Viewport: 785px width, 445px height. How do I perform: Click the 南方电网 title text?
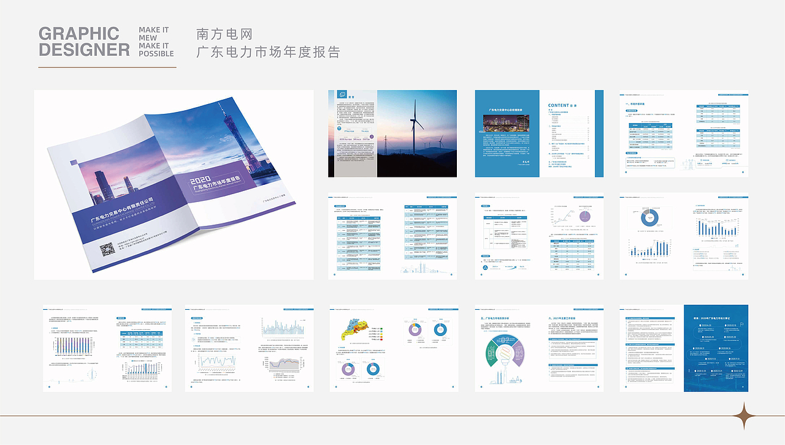(224, 34)
